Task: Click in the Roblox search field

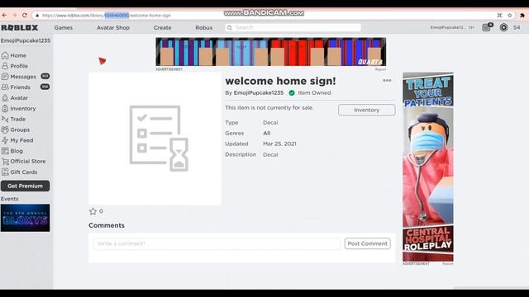Action: click(x=293, y=27)
